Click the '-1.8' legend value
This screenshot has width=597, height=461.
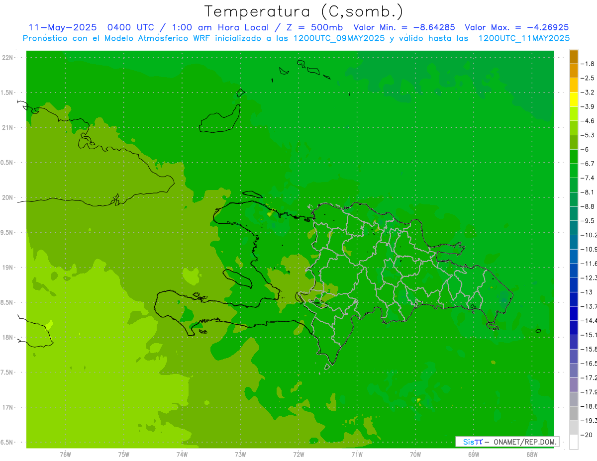pos(588,64)
